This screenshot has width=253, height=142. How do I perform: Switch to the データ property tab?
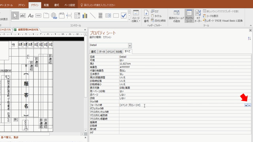[102, 52]
